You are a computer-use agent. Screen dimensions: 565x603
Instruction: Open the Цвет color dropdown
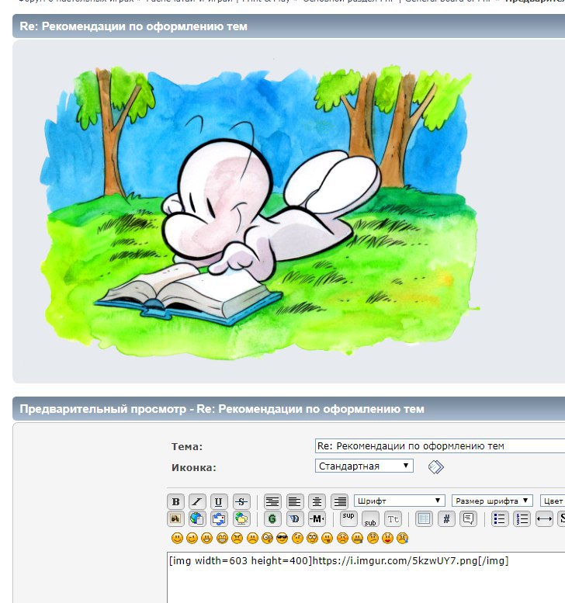553,501
